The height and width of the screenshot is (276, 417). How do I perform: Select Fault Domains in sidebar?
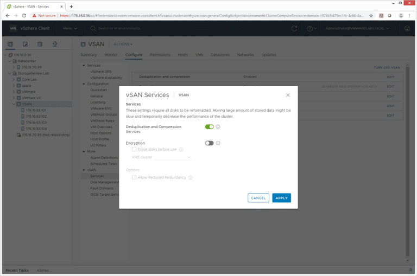[x=102, y=188]
